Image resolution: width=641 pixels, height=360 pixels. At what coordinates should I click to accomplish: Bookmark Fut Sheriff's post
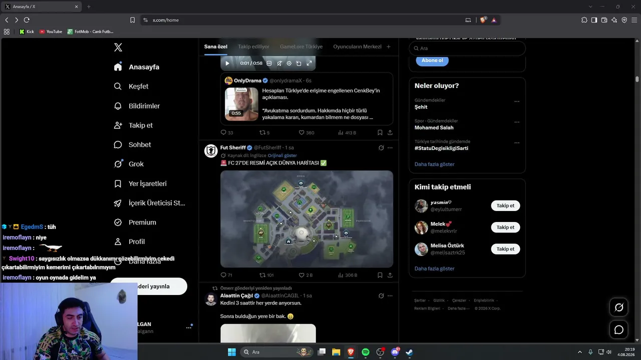point(380,275)
